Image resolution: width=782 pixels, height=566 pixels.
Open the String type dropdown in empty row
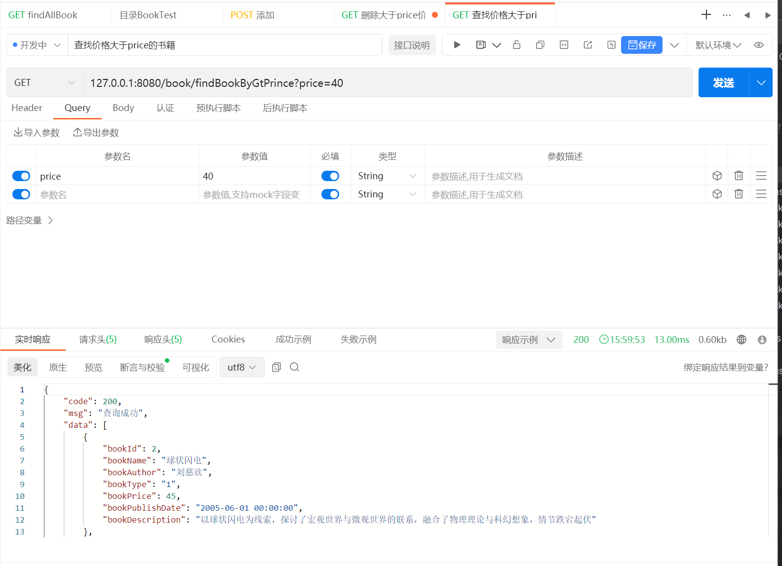388,194
